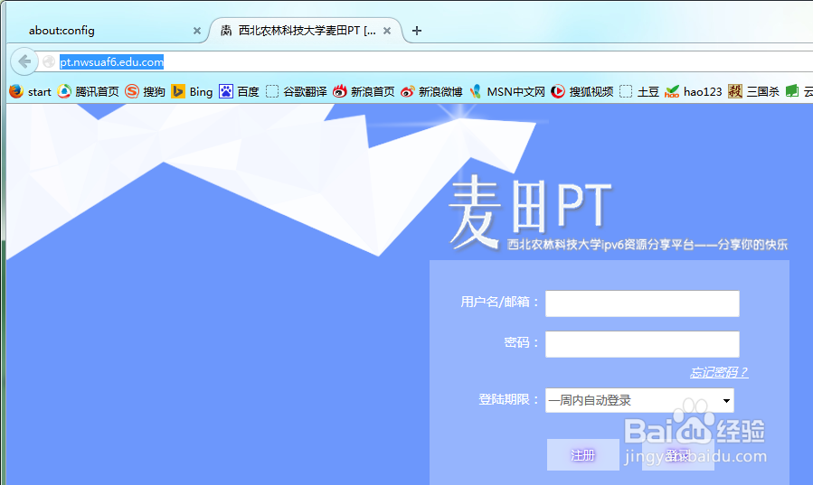Switch to the 西北农林科技大学麦田PT tab
This screenshot has height=485, width=813.
click(x=306, y=31)
